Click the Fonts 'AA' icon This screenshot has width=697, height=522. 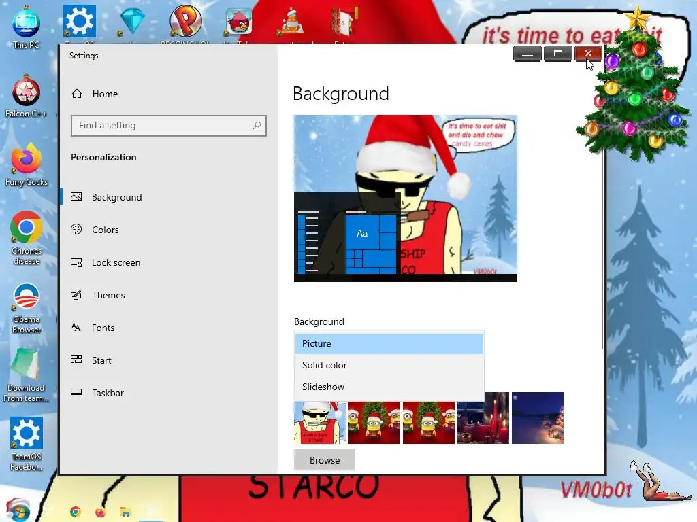[76, 328]
